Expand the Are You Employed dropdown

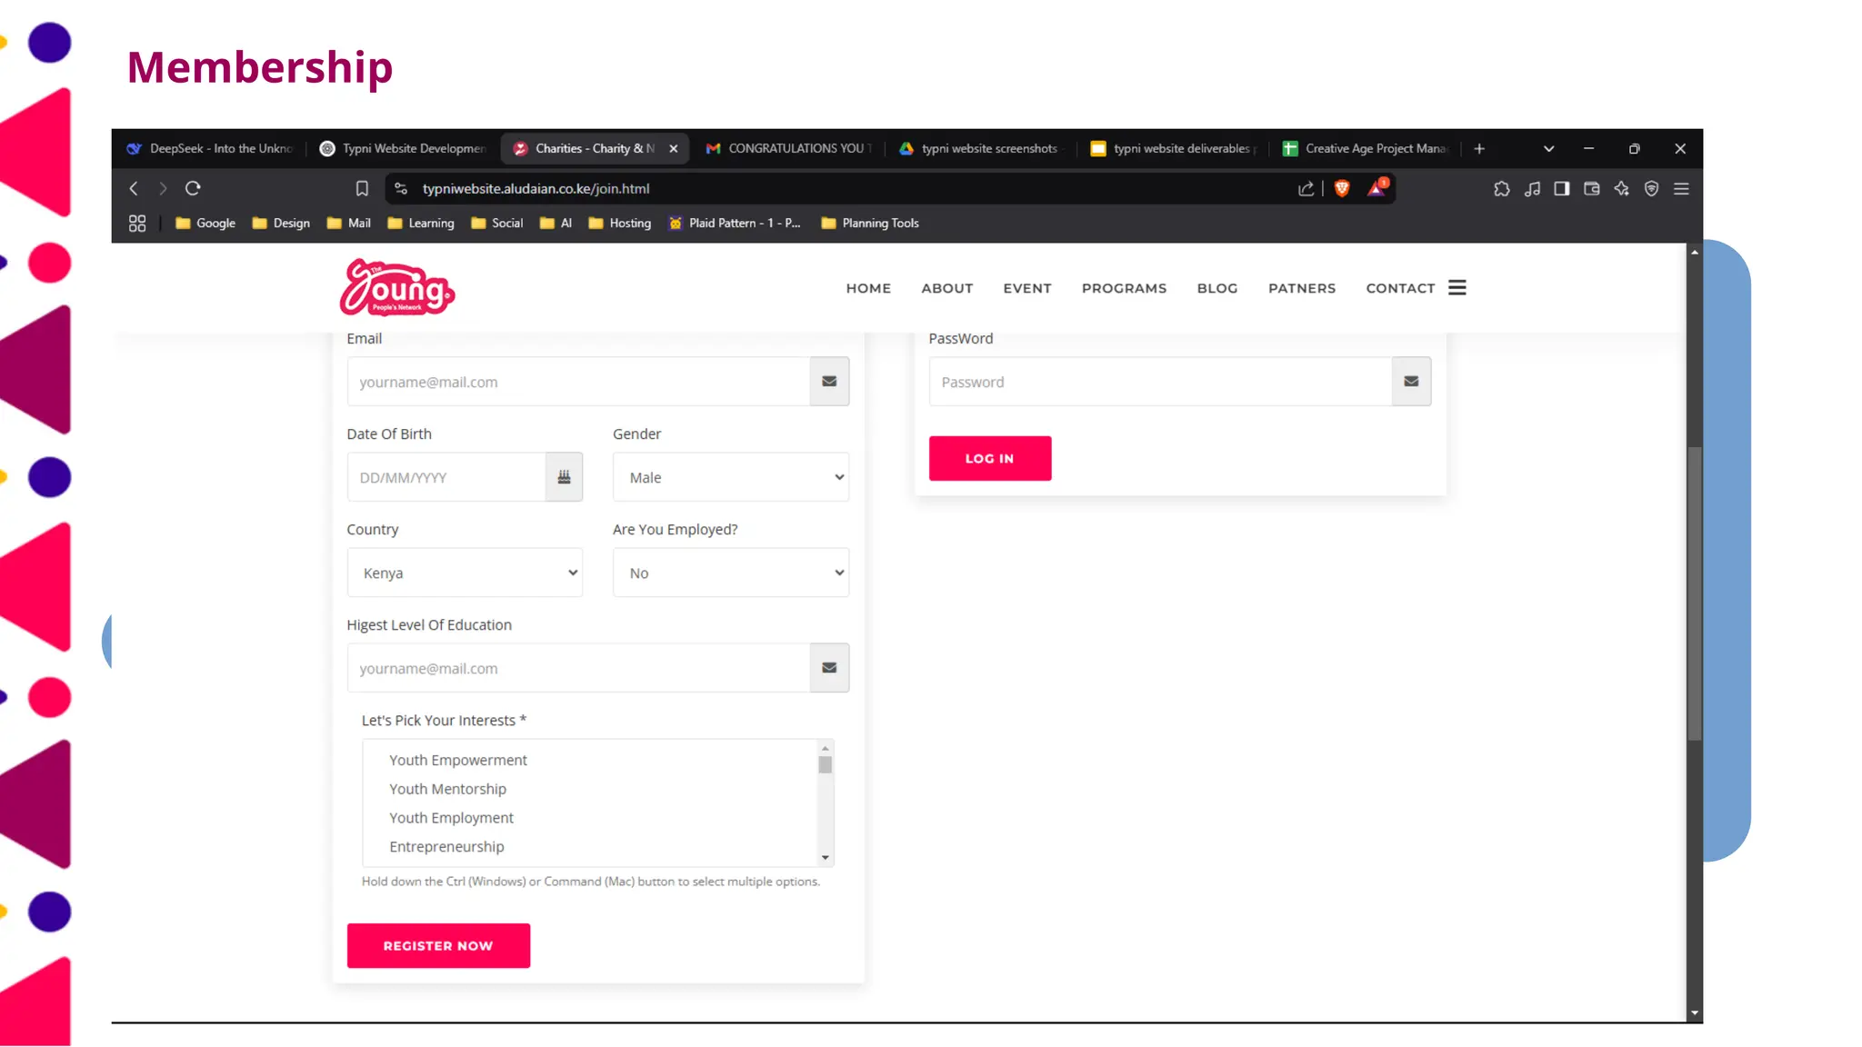coord(730,573)
